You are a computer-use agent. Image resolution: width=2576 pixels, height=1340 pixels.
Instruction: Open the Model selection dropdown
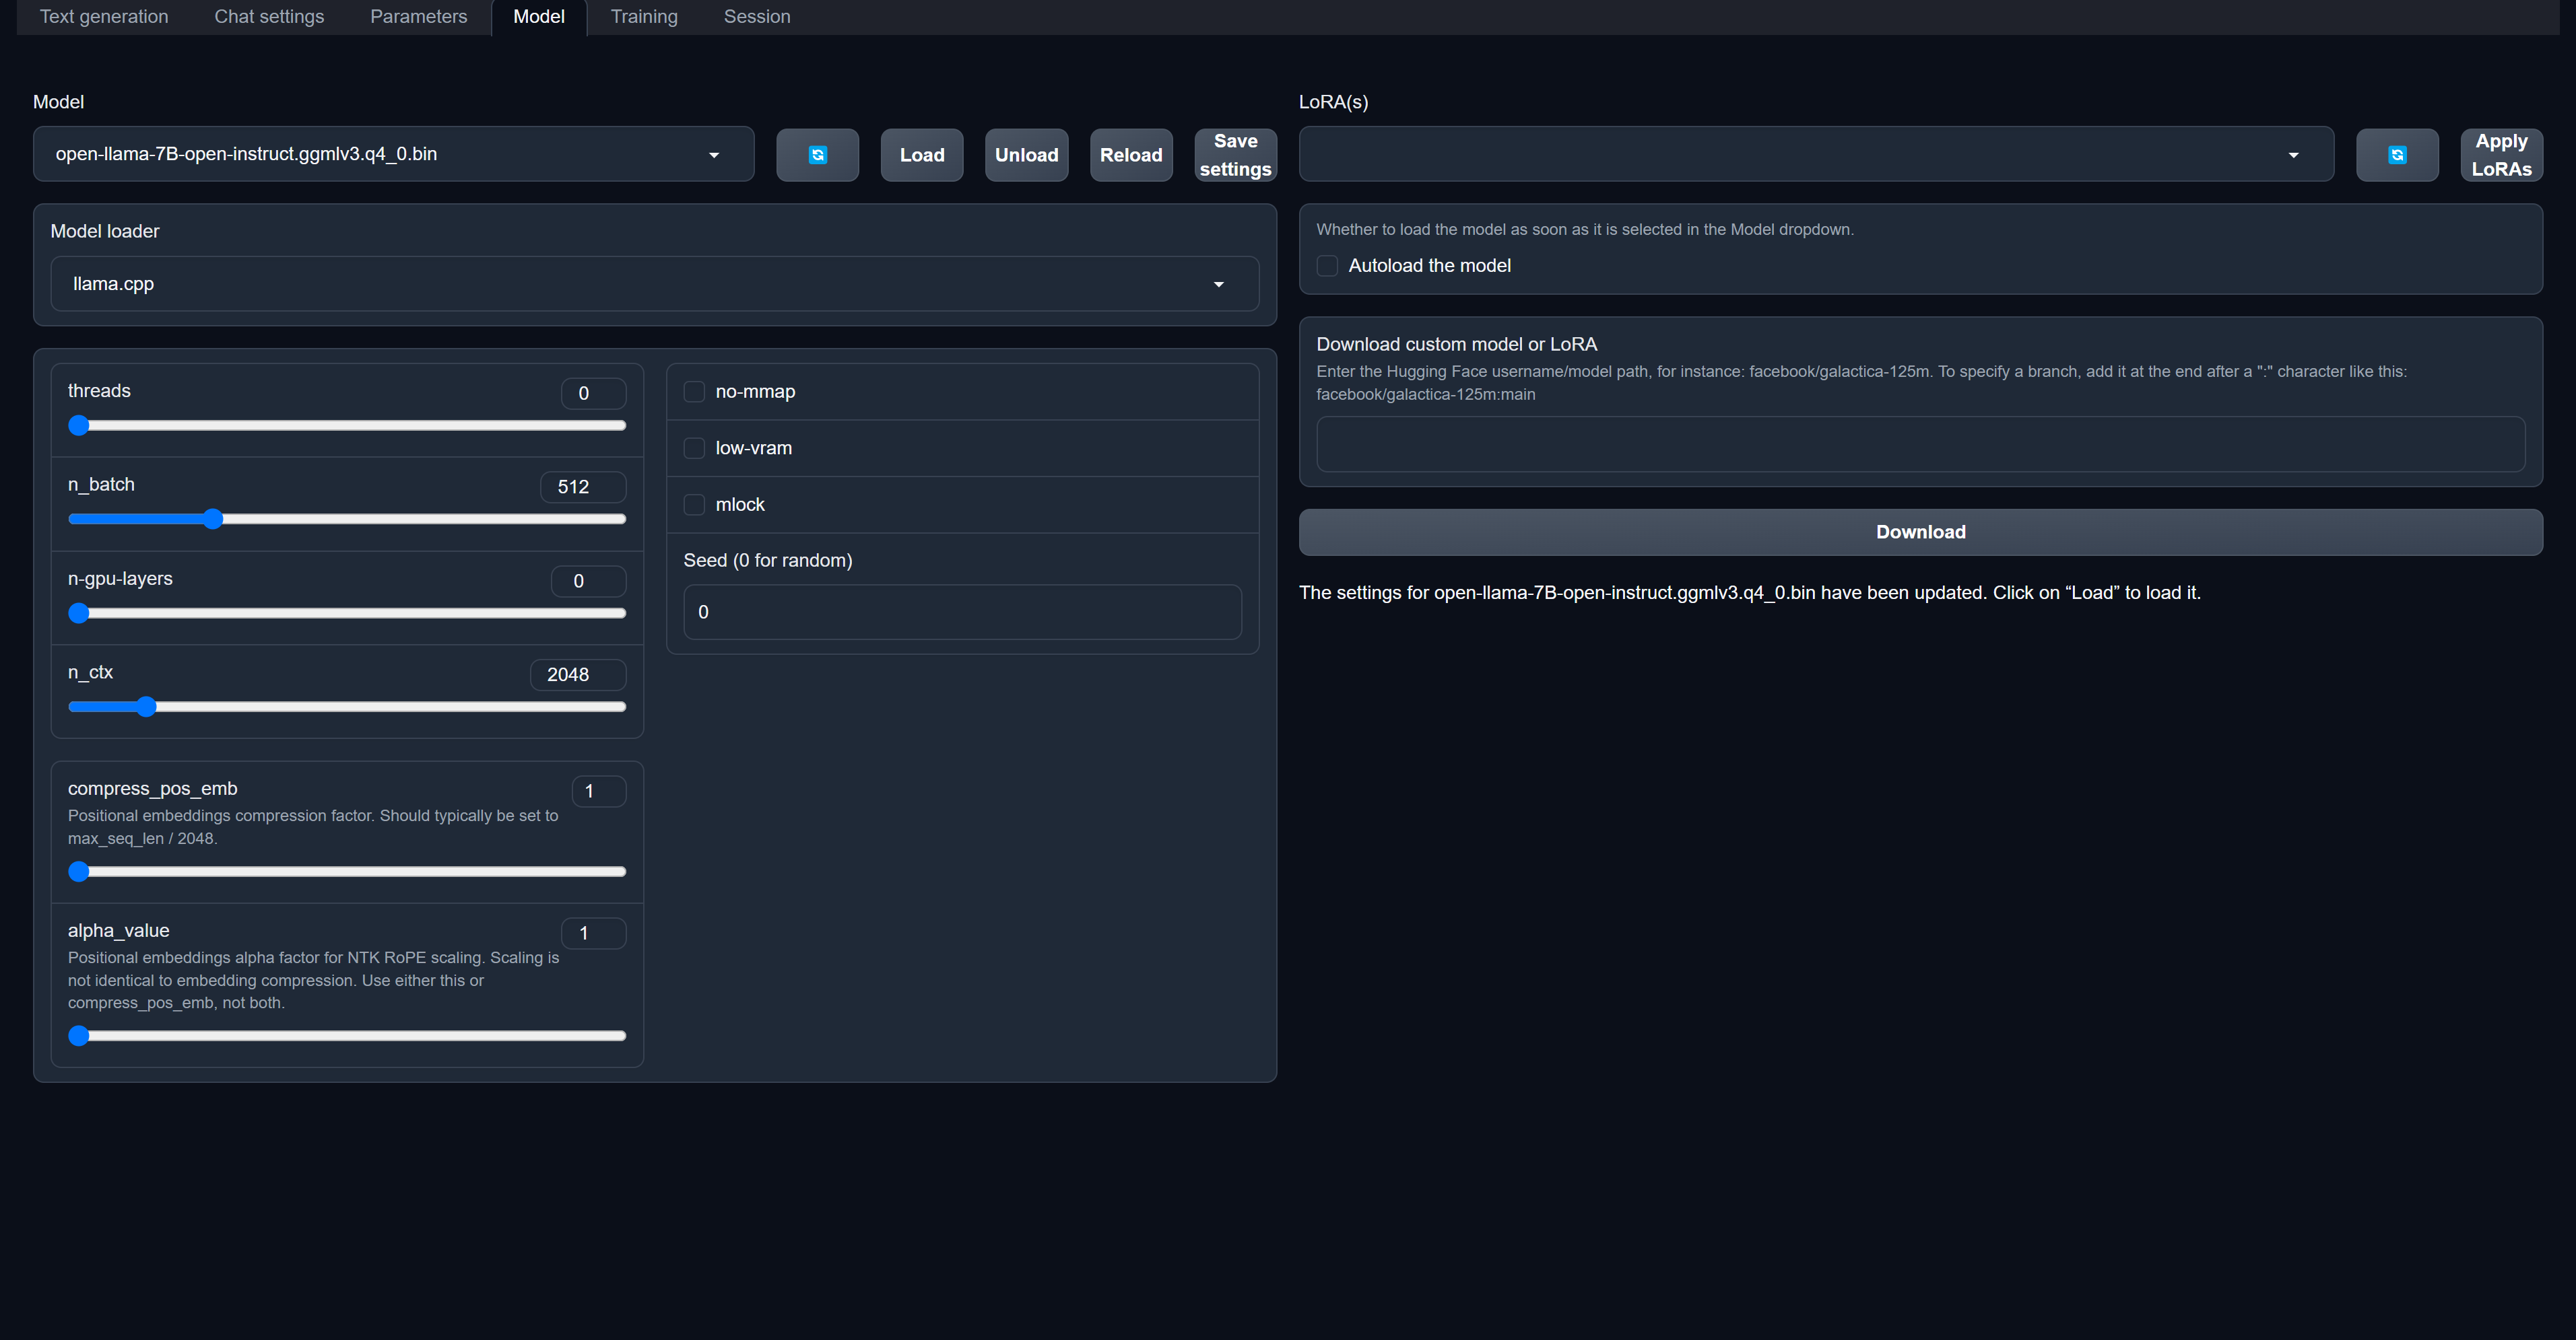[393, 154]
